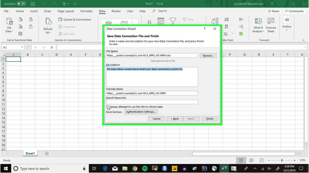Open the File menu tab
This screenshot has width=309, height=173.
pos(6,11)
